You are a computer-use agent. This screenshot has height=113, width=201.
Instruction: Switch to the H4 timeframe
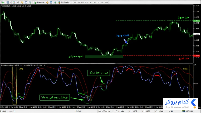pyautogui.click(x=94, y=3)
